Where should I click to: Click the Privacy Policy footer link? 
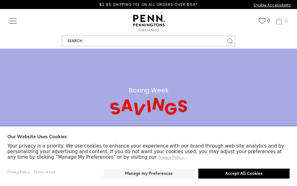[x=18, y=172]
